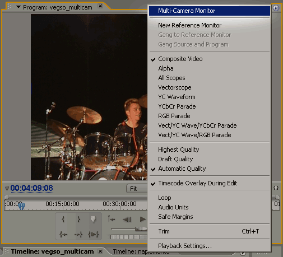
Task: Select the Alpha display mode
Action: point(210,68)
